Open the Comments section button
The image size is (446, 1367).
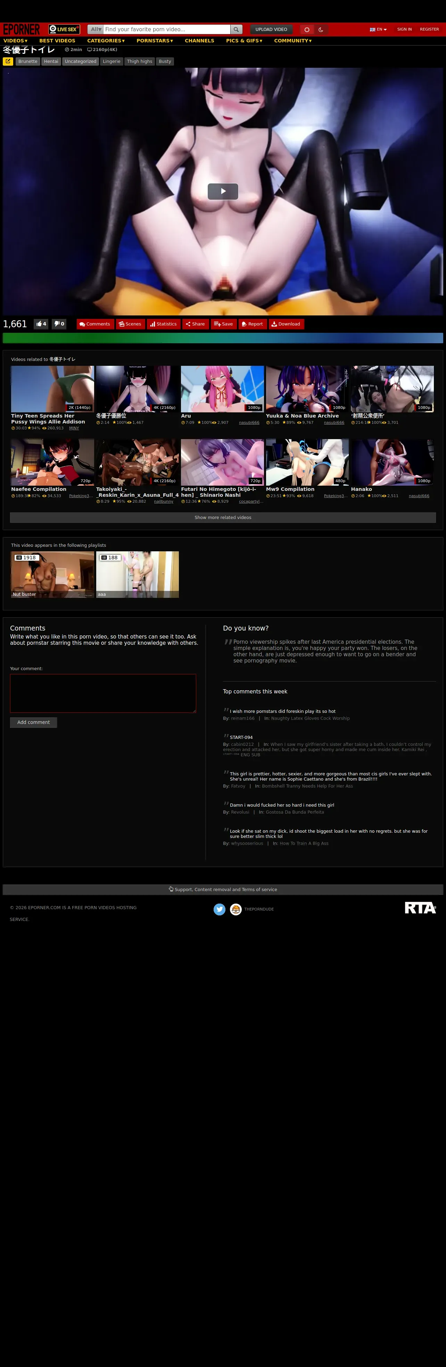click(96, 324)
